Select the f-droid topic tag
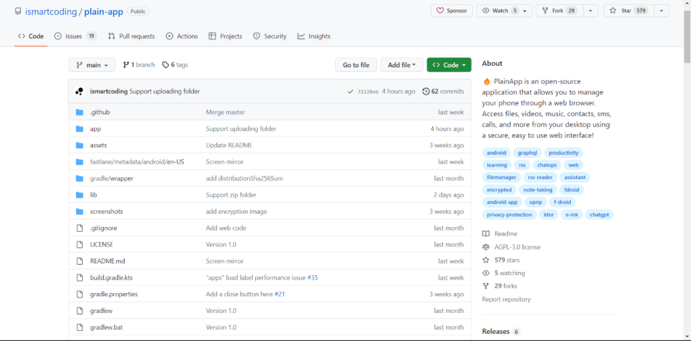The width and height of the screenshot is (691, 341). tap(562, 202)
